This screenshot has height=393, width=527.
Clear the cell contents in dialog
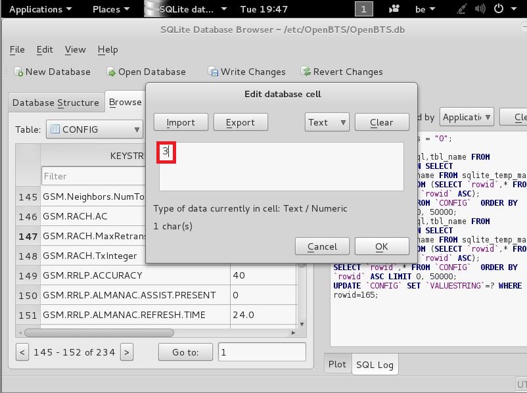(382, 122)
